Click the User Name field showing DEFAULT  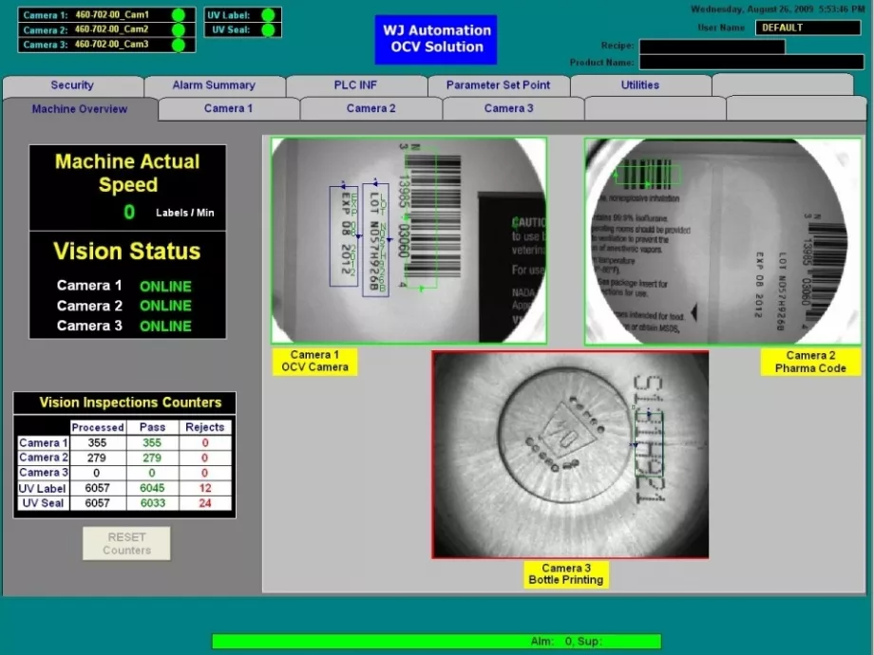click(807, 28)
